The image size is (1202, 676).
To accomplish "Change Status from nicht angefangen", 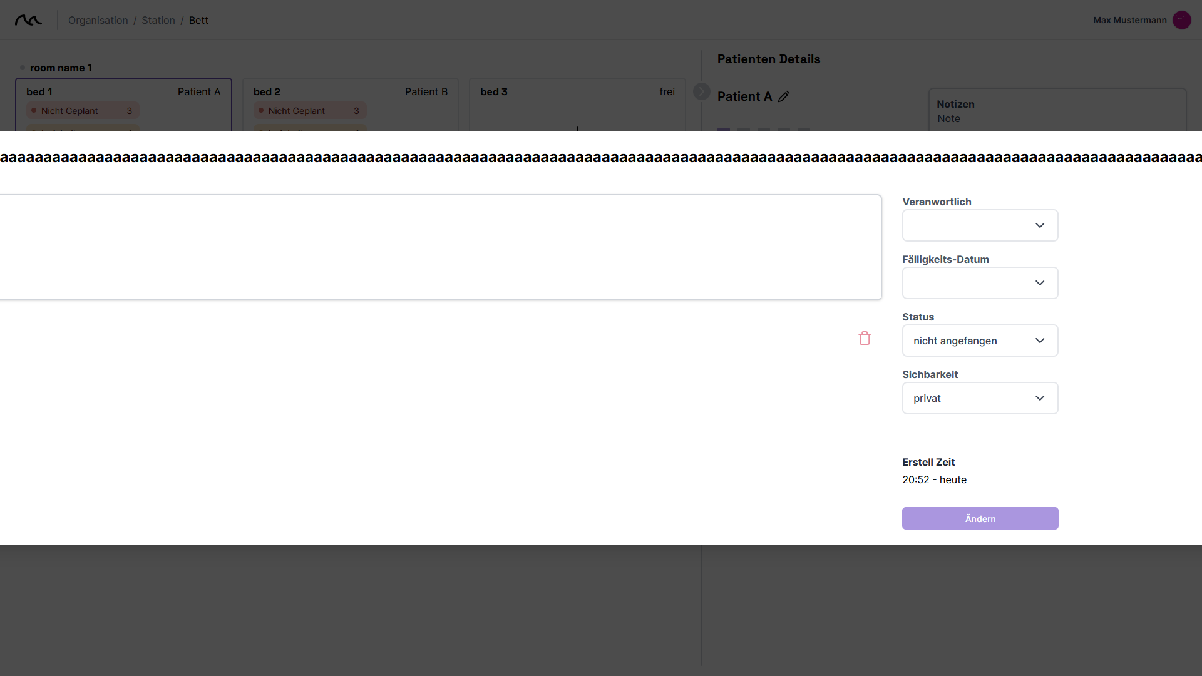I will (x=979, y=341).
